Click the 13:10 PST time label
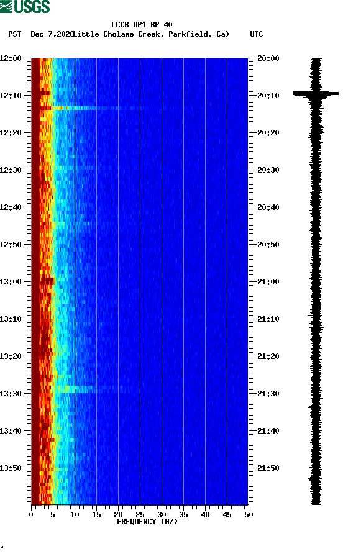Viewport: 343px width, 554px height. 11,319
